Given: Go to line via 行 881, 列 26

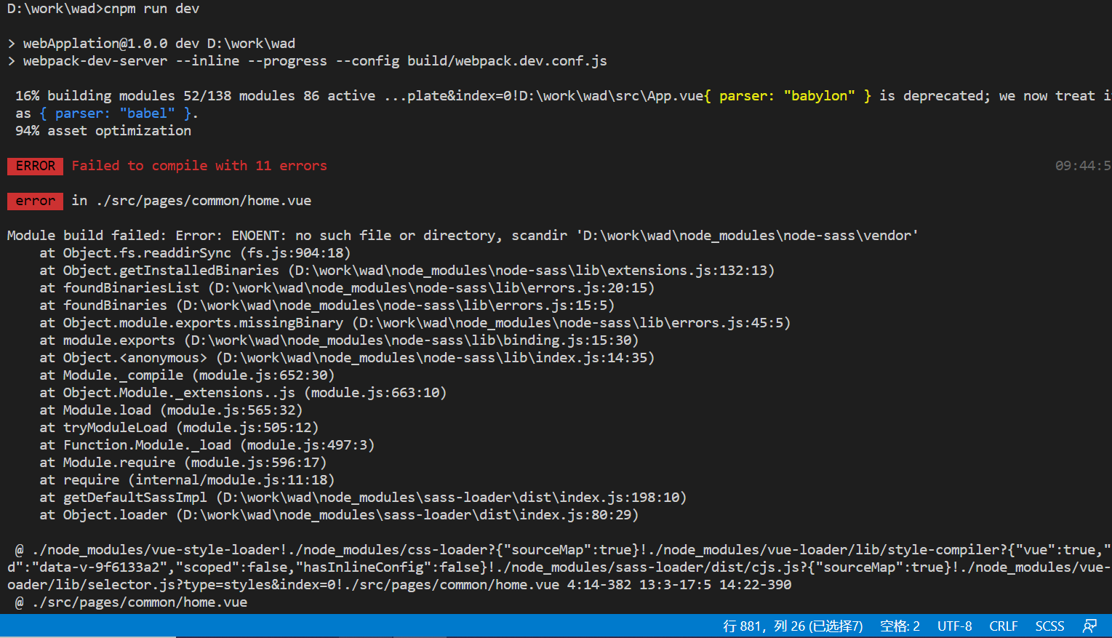Looking at the screenshot, I should (793, 626).
